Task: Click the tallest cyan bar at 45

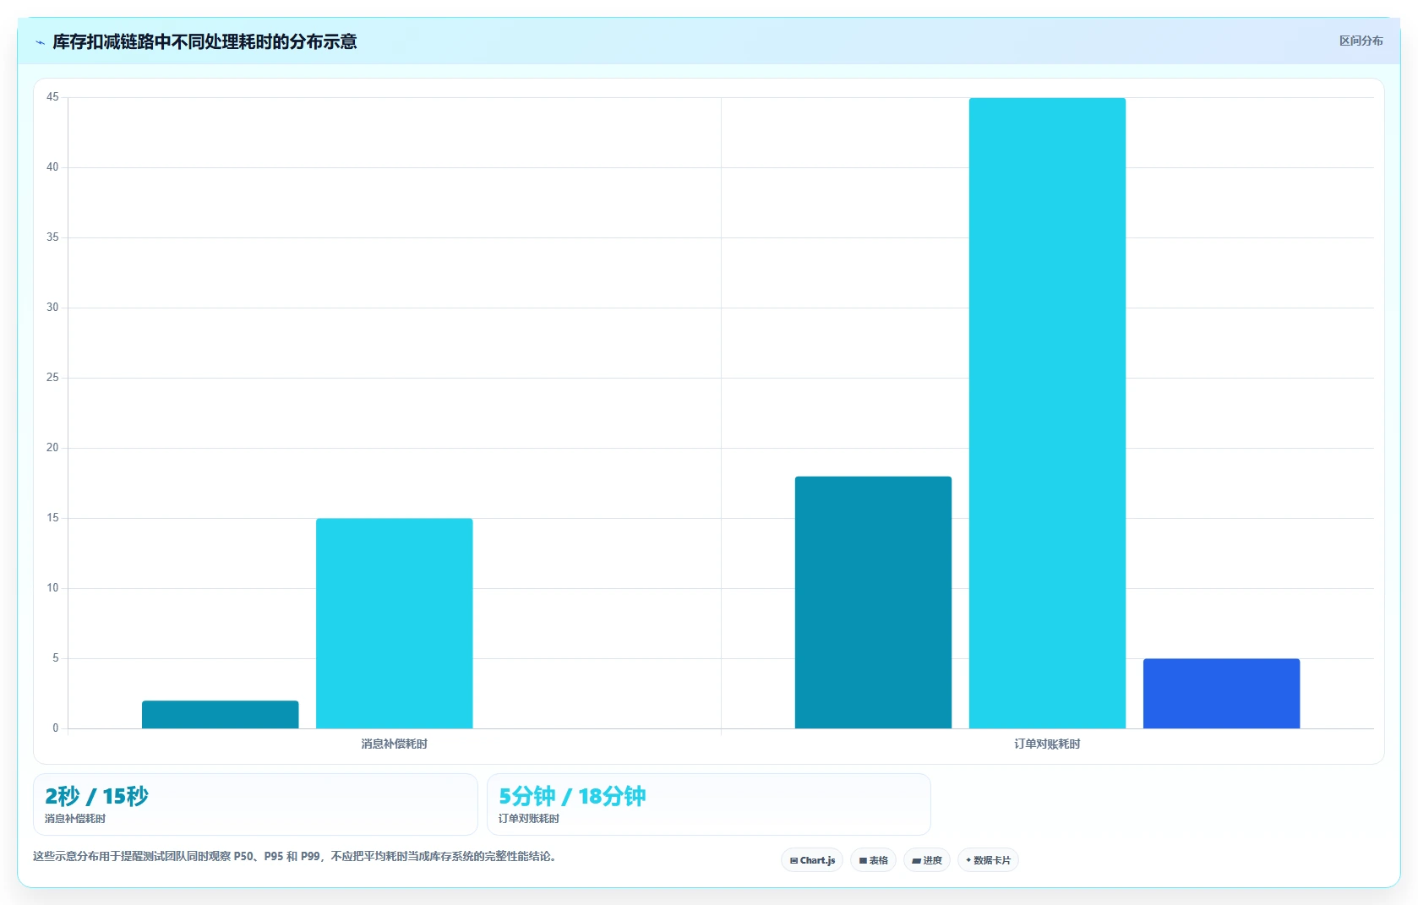Action: pos(1047,413)
